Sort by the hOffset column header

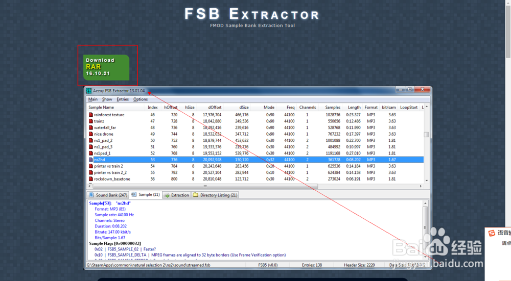point(170,107)
